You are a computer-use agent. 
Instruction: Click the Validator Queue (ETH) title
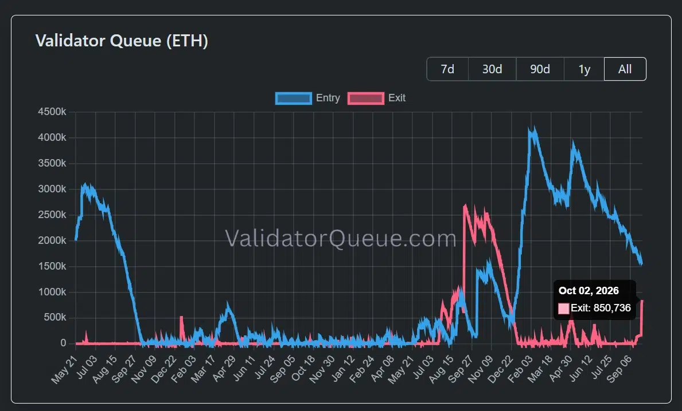tap(122, 41)
